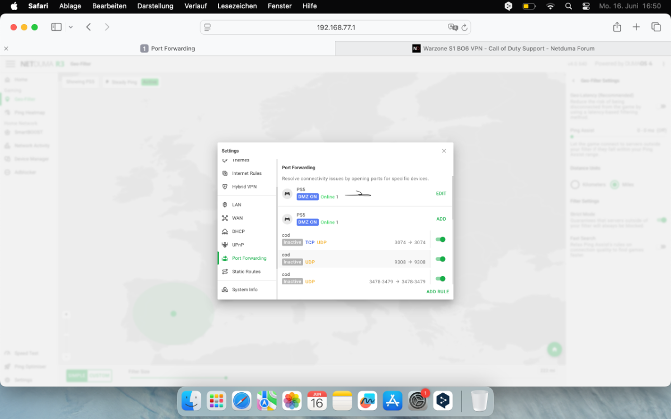This screenshot has width=671, height=419.
Task: Open the Safari share menu
Action: click(617, 27)
